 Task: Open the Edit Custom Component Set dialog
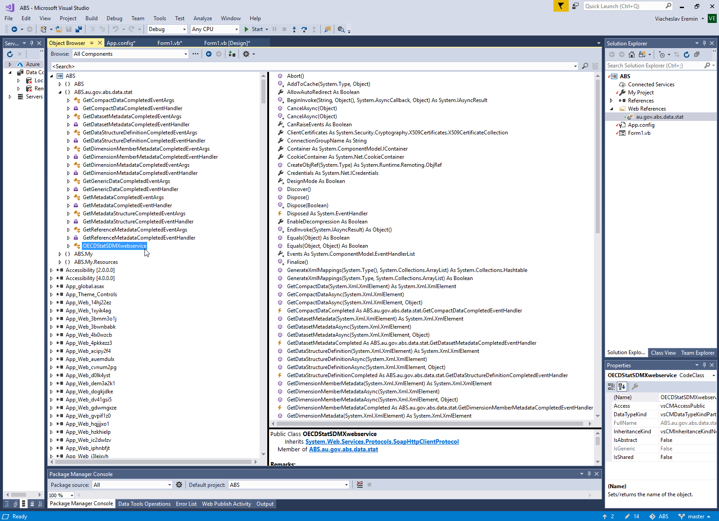point(195,54)
